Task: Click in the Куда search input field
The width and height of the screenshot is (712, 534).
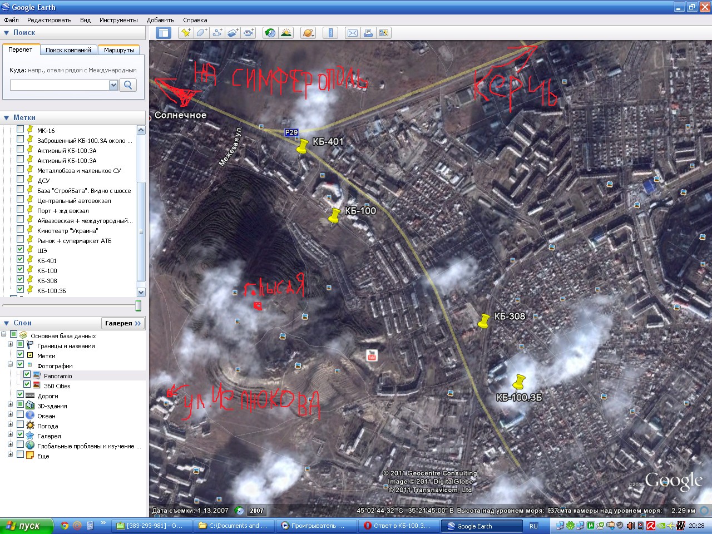Action: tap(59, 85)
